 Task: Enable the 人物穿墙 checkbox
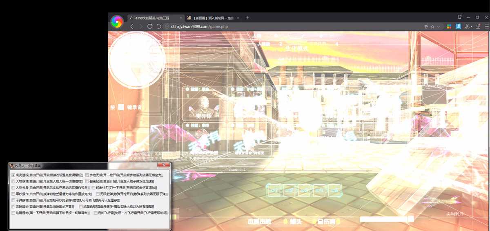tap(13, 181)
